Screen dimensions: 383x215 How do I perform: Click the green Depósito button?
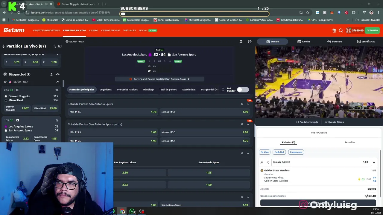pos(372,30)
